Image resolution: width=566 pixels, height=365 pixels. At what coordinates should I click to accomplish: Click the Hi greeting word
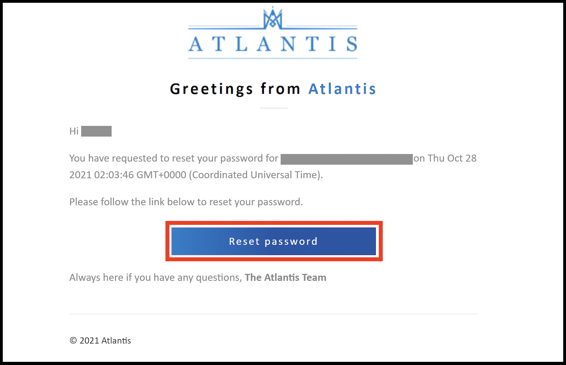tap(74, 131)
